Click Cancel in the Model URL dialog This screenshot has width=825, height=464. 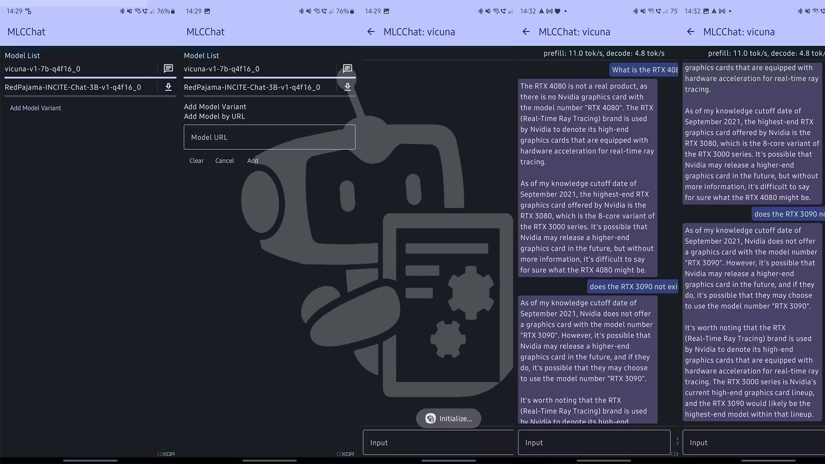225,160
